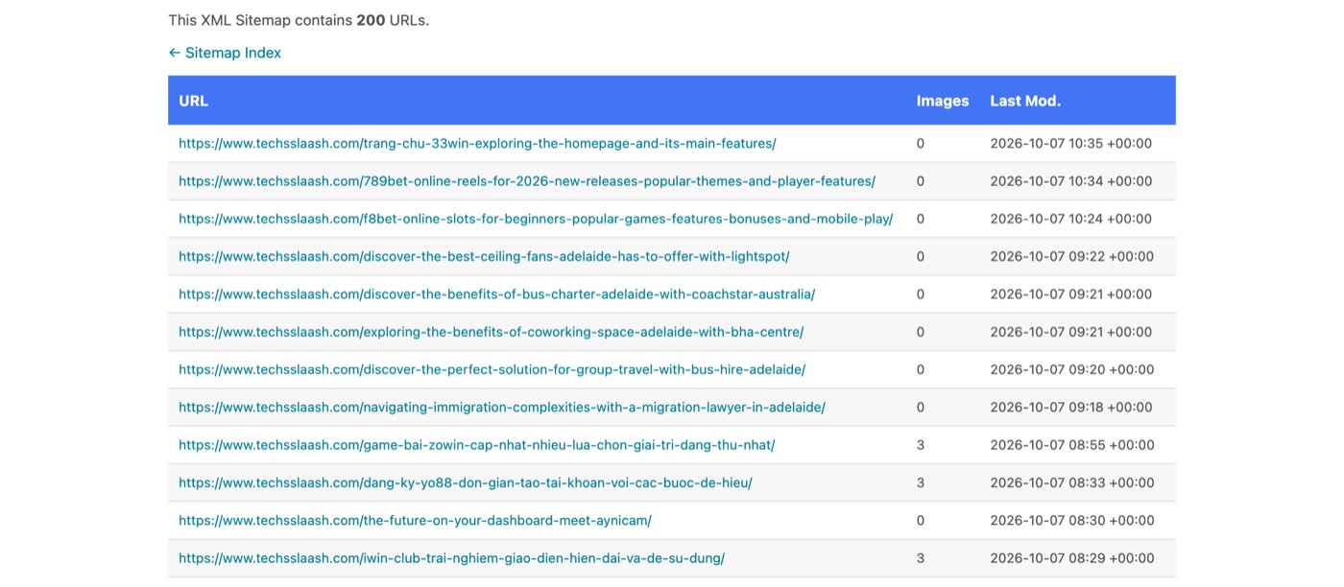Open the dang-ky-yo88 URL
This screenshot has width=1344, height=587.
click(466, 482)
